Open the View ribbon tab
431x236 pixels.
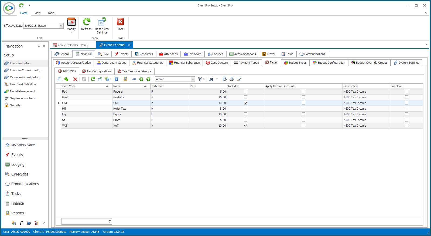click(x=37, y=13)
